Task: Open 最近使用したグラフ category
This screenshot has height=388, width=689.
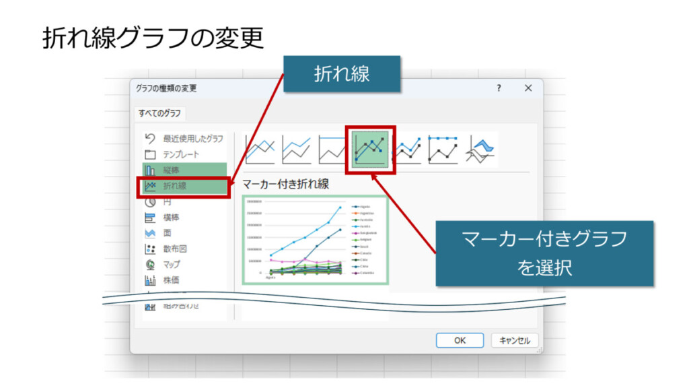Action: [192, 139]
